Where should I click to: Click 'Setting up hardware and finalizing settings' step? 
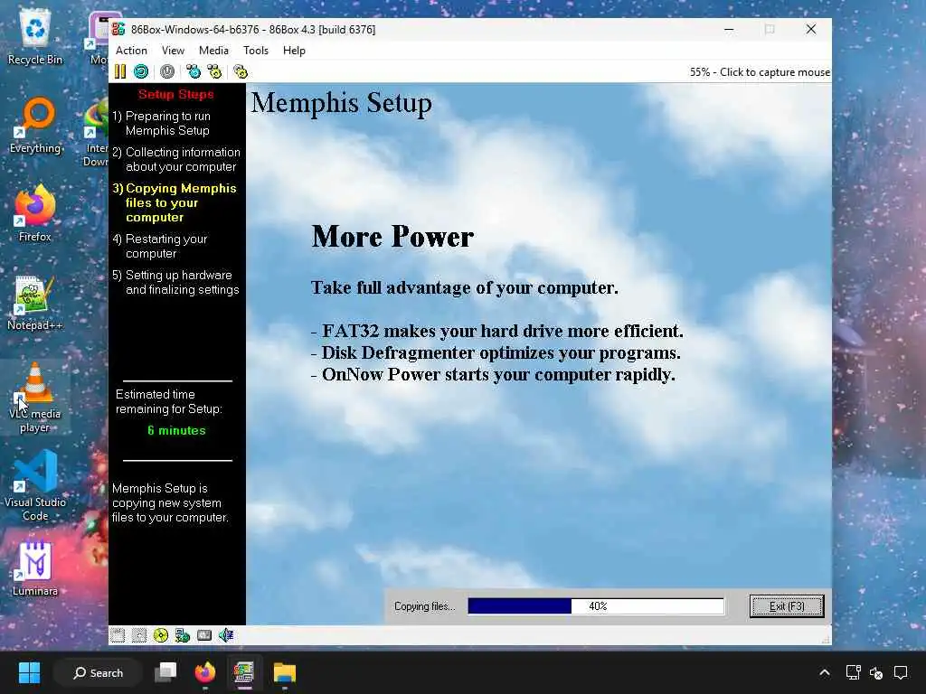pos(175,282)
